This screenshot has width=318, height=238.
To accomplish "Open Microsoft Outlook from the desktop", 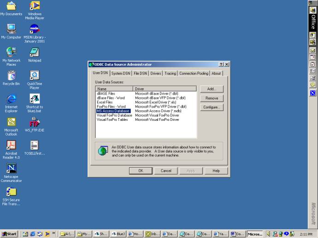I will tap(11, 126).
